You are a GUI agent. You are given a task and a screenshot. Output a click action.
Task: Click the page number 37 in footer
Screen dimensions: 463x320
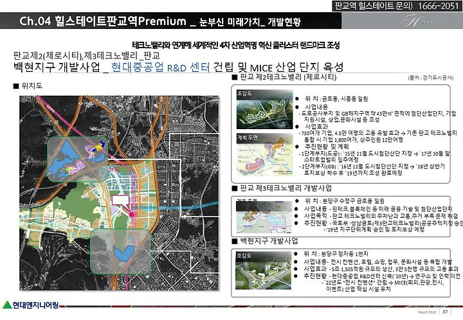click(445, 312)
